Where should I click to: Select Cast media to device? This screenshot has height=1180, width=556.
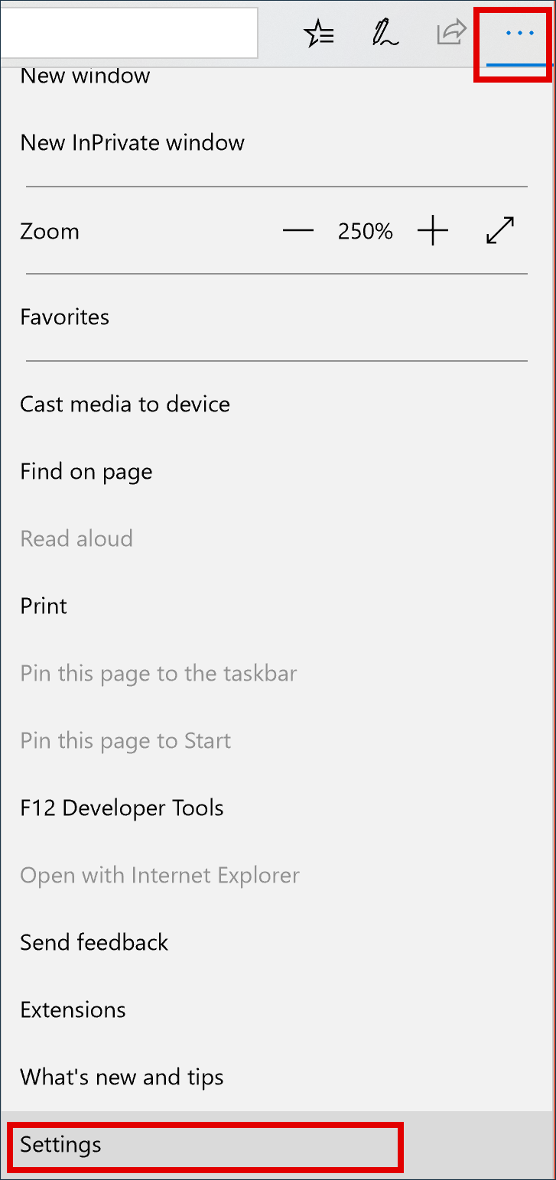[125, 404]
